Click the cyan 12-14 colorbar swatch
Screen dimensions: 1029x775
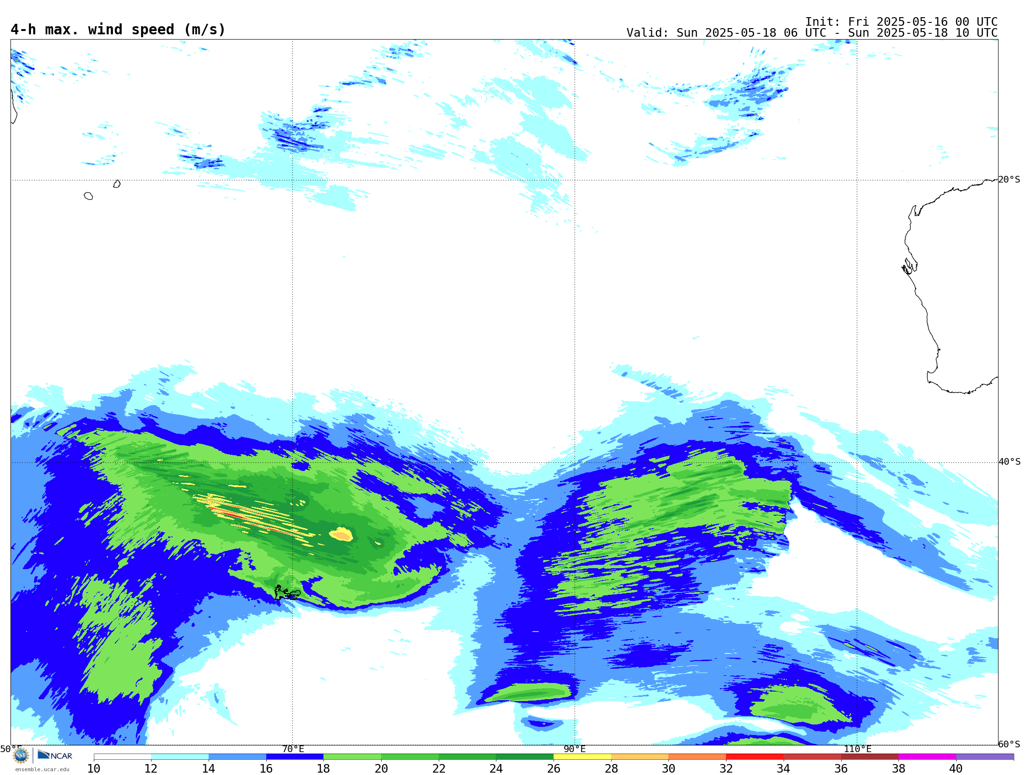[180, 756]
